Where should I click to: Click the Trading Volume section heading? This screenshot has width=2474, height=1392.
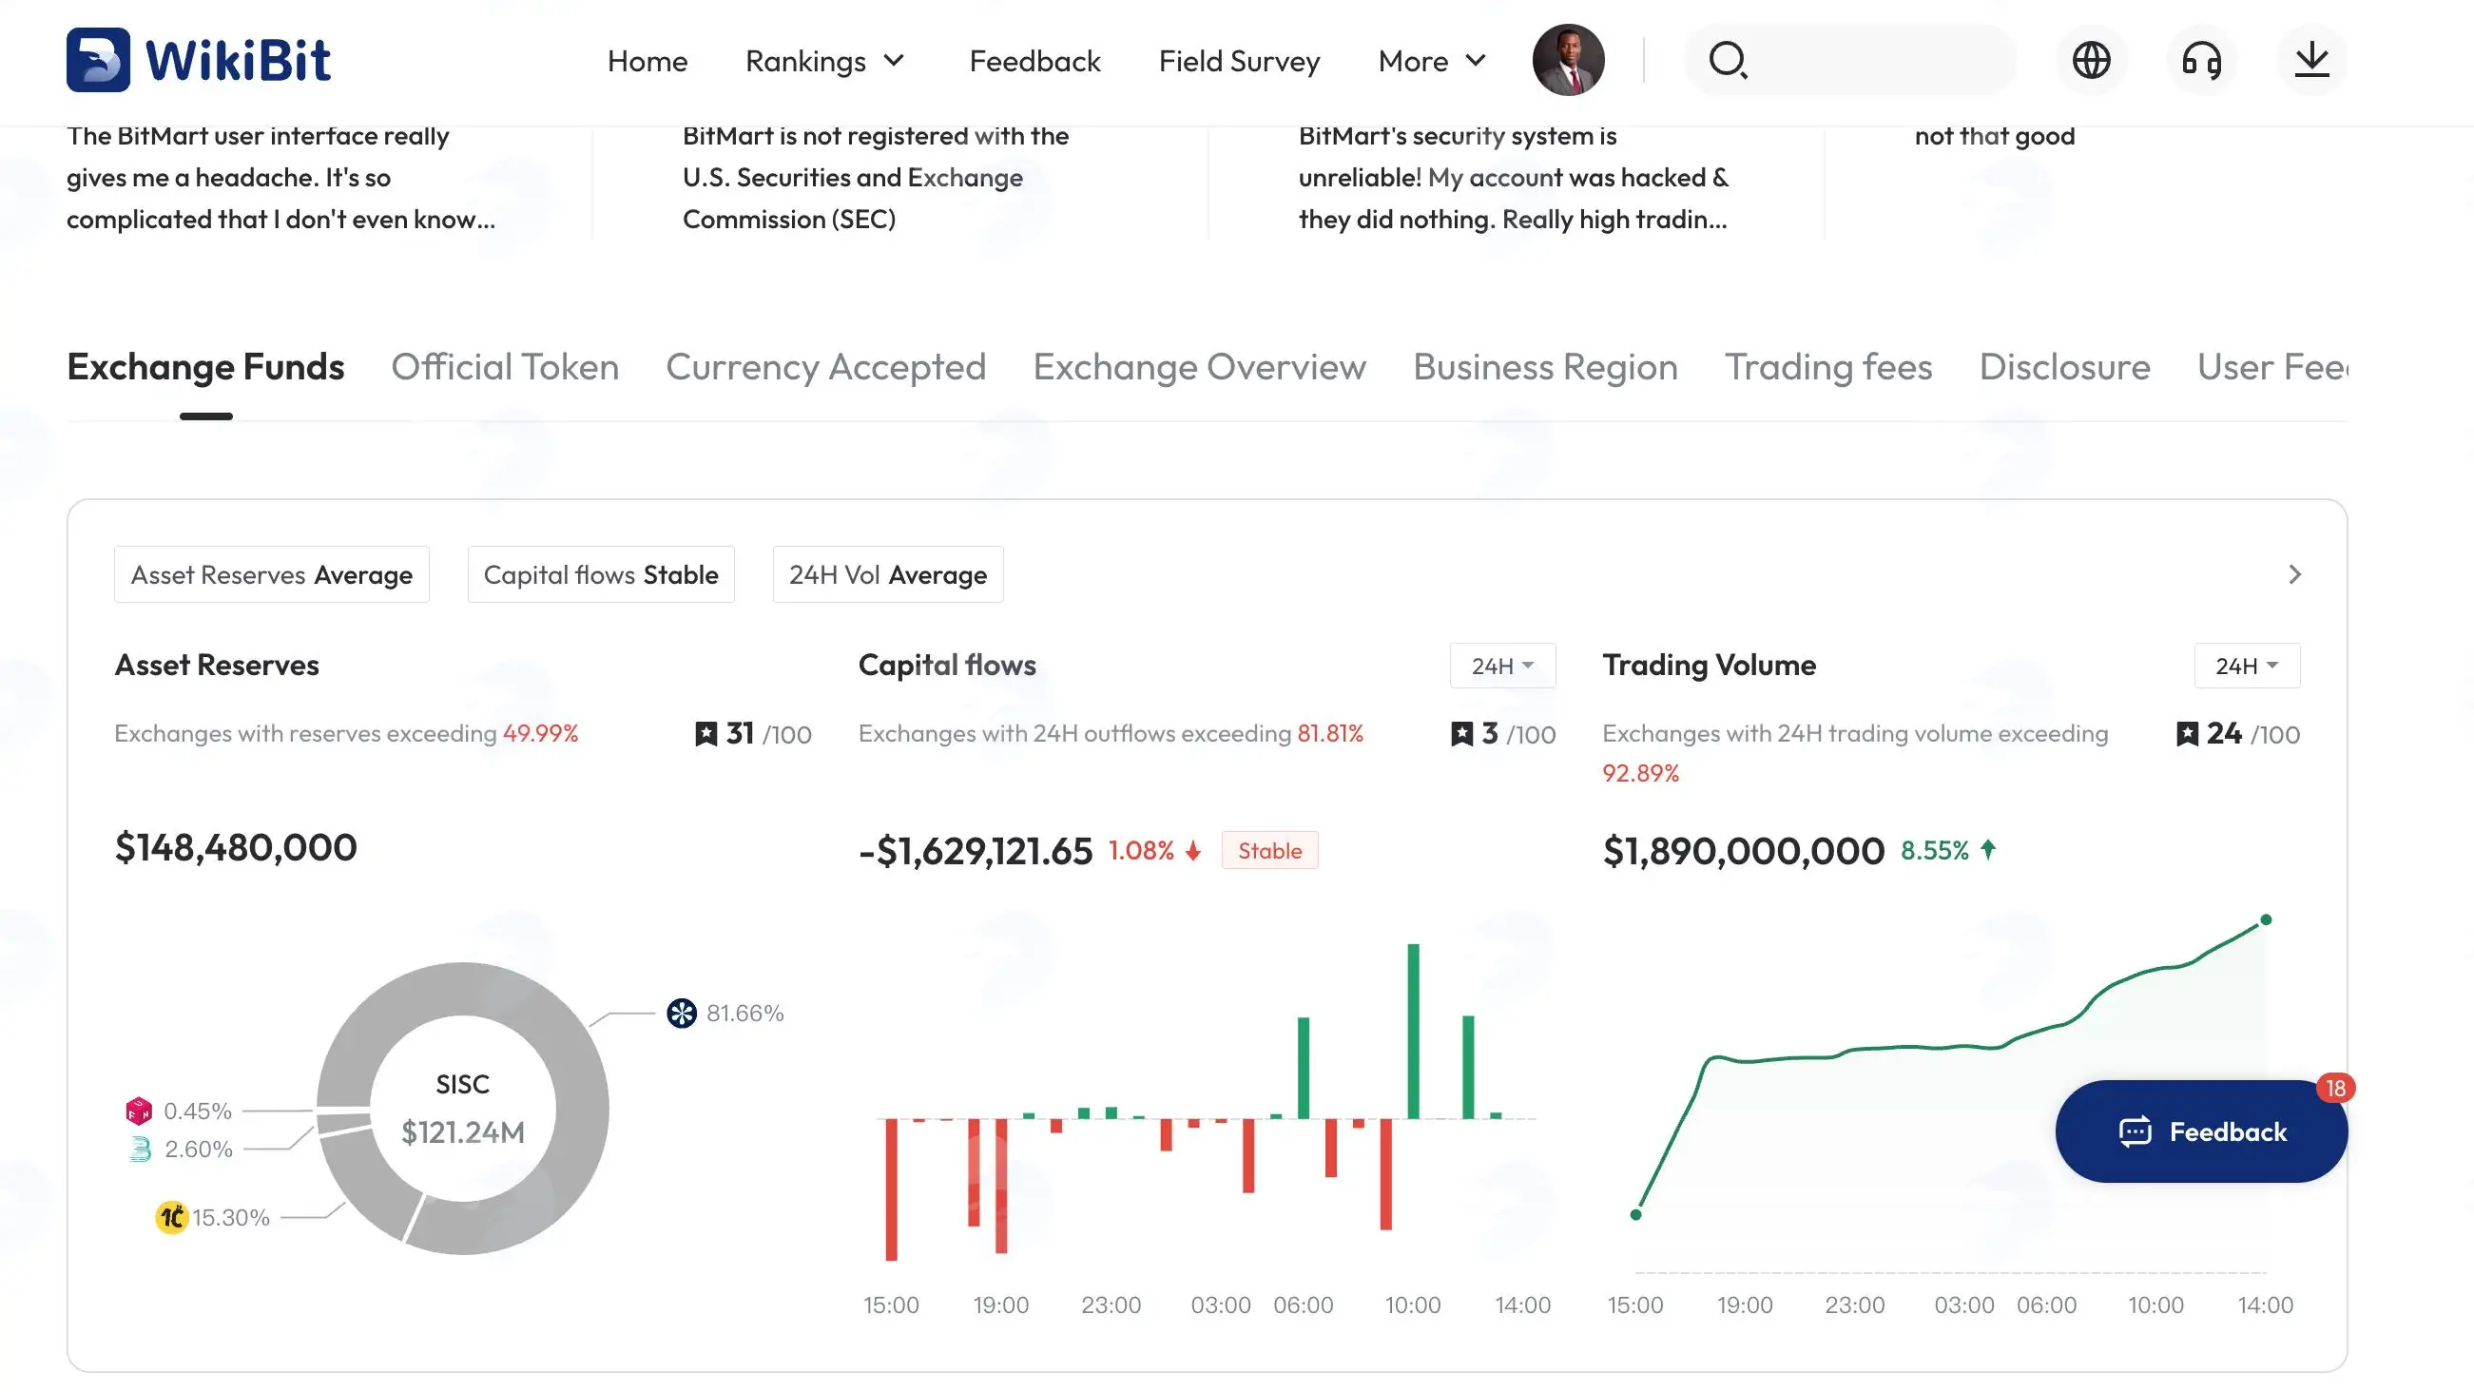pyautogui.click(x=1710, y=665)
